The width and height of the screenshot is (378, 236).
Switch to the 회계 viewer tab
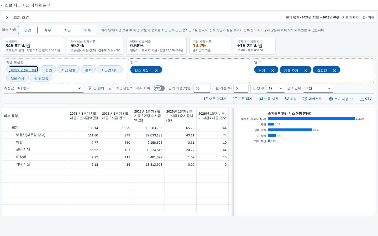[87, 30]
